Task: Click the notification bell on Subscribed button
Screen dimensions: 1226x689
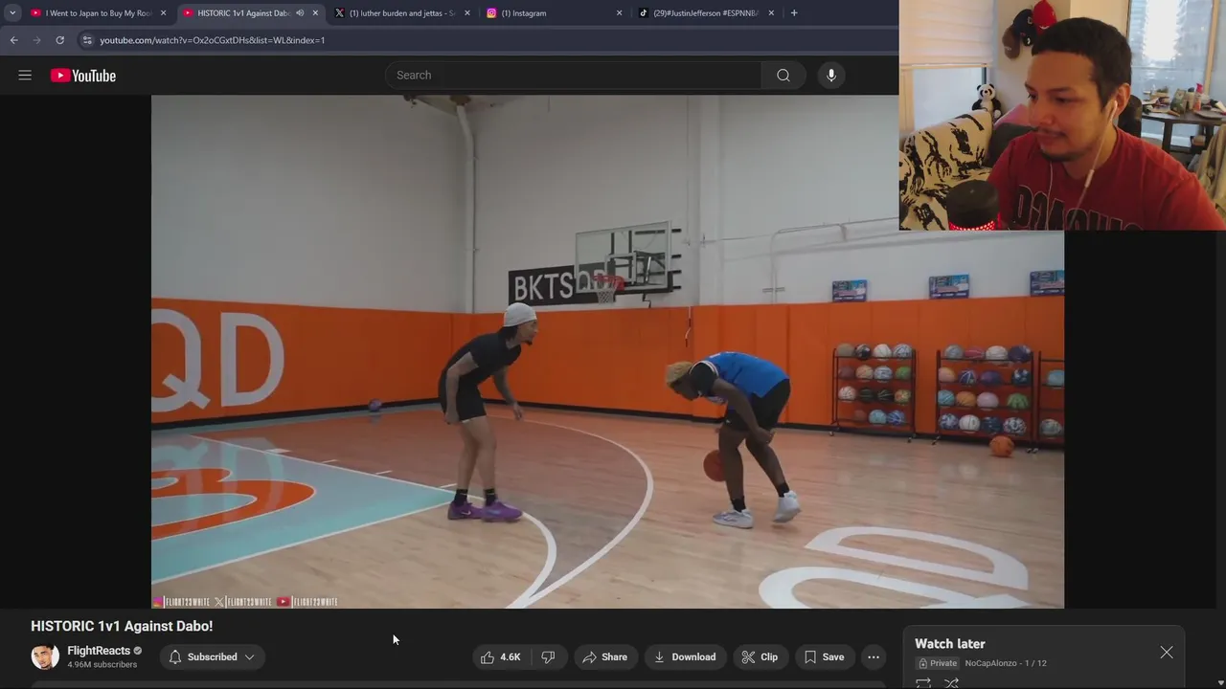Action: pos(175,657)
